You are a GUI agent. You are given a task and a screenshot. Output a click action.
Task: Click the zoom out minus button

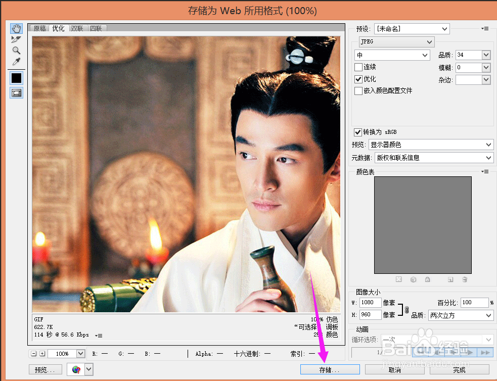tap(33, 353)
